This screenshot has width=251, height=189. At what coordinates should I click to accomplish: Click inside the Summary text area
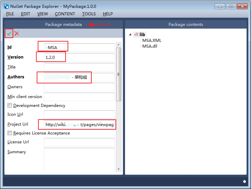tap(79, 160)
